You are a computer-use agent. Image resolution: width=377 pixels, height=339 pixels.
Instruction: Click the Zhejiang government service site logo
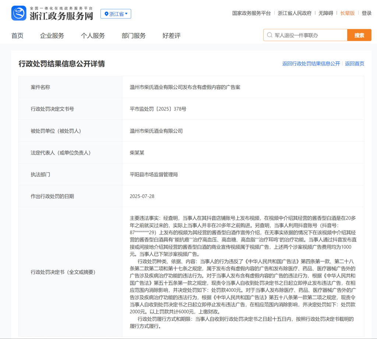(x=19, y=13)
